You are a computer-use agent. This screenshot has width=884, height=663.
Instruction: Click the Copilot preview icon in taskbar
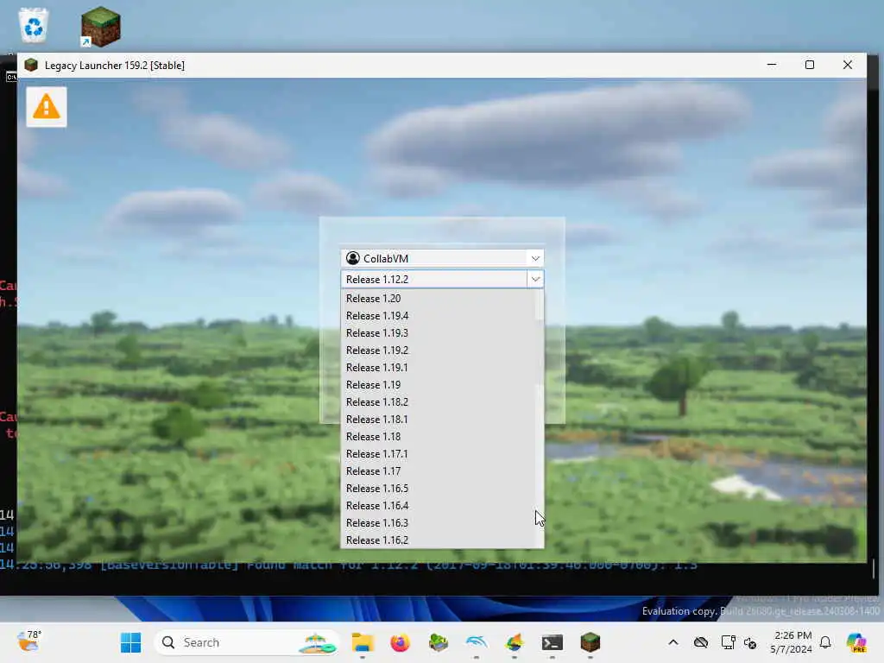pyautogui.click(x=856, y=642)
